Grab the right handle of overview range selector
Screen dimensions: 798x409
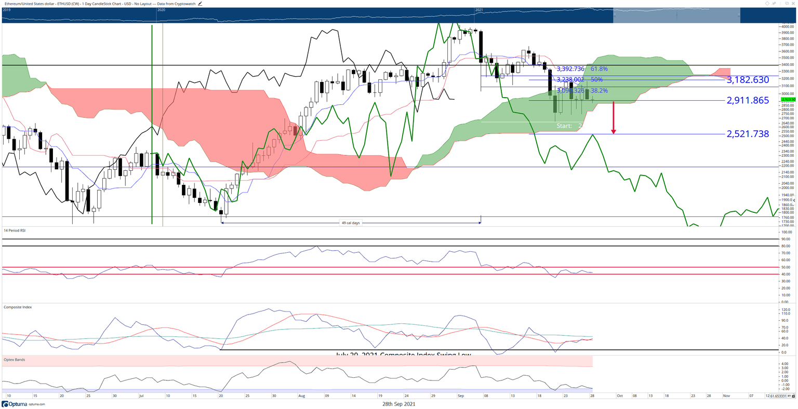tap(740, 16)
